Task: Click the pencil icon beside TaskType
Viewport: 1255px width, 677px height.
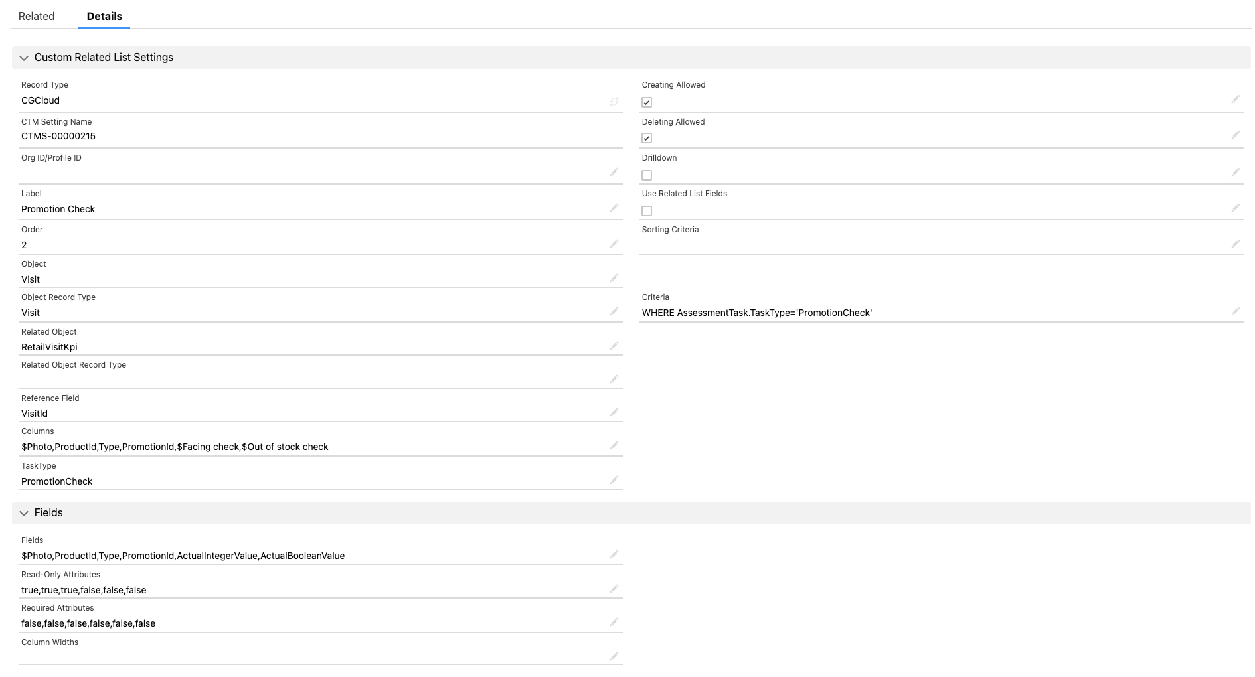Action: (614, 481)
